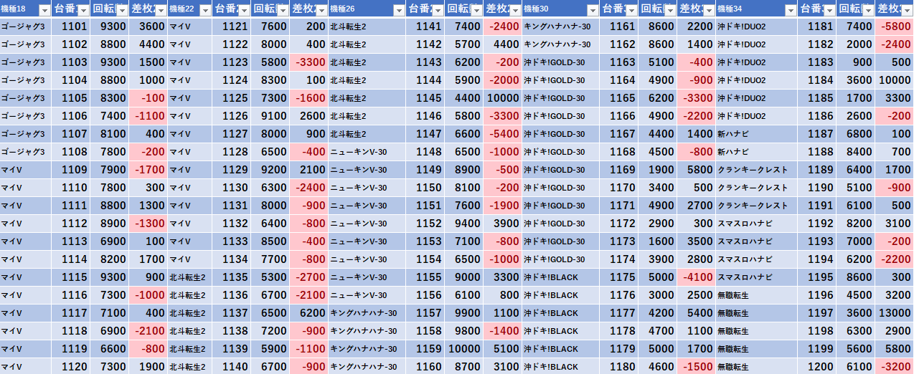Click 差枚 value 10000 in row 1145
The height and width of the screenshot is (374, 914).
502,98
